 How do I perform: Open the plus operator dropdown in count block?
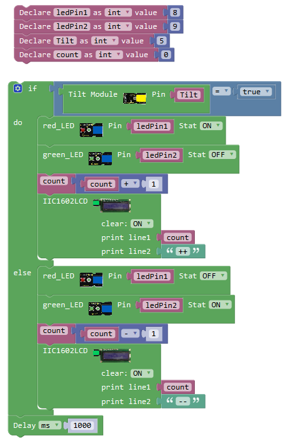[130, 183]
